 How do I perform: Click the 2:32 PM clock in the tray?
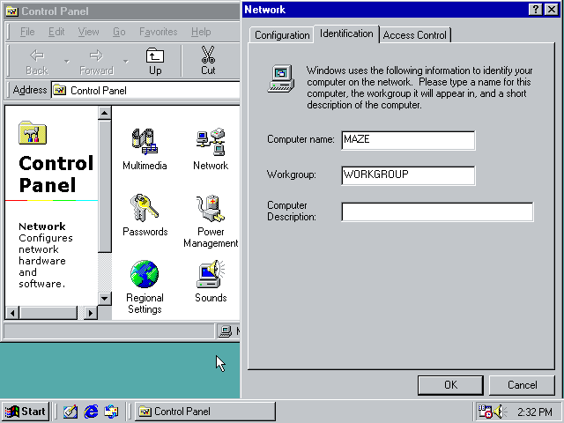point(535,412)
